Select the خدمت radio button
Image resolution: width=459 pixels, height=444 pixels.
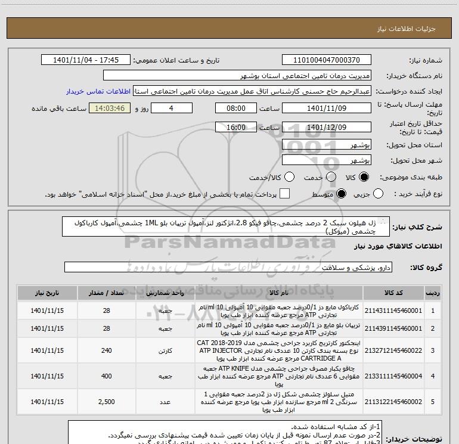[331, 177]
